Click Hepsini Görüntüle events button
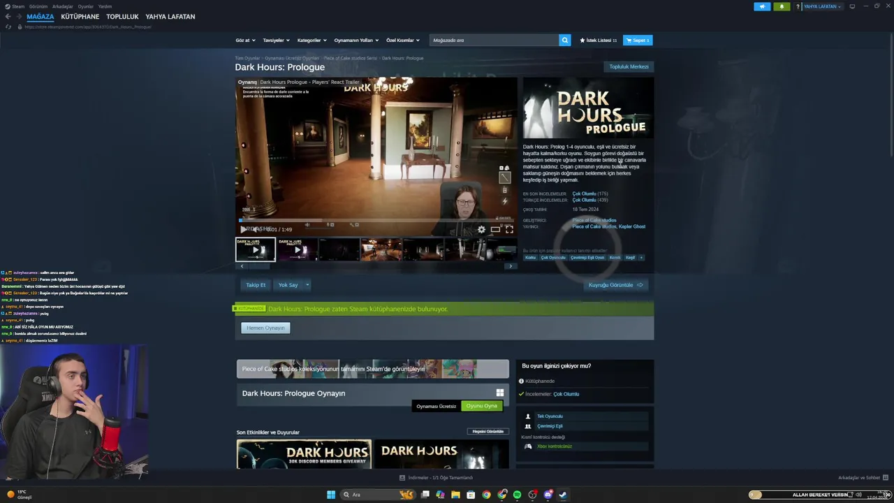This screenshot has width=894, height=503. [488, 432]
